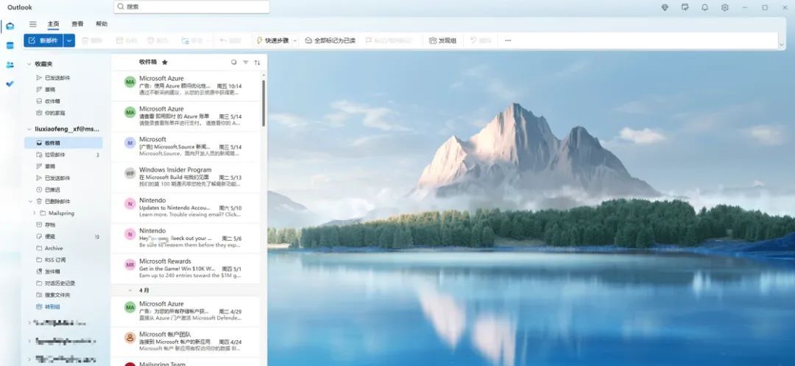Open the 已推迟 snoozed folder
This screenshot has height=366, width=795.
pos(64,189)
